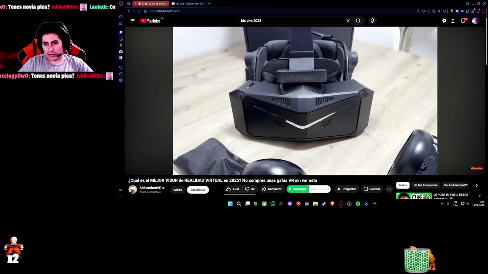Image resolution: width=488 pixels, height=274 pixels.
Task: Click the like button with 1.2 K
Action: point(233,189)
